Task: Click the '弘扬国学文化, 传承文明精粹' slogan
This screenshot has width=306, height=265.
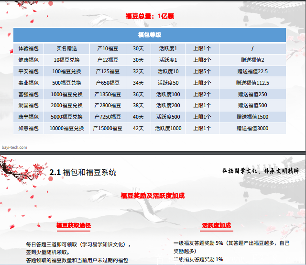Action: pyautogui.click(x=261, y=171)
